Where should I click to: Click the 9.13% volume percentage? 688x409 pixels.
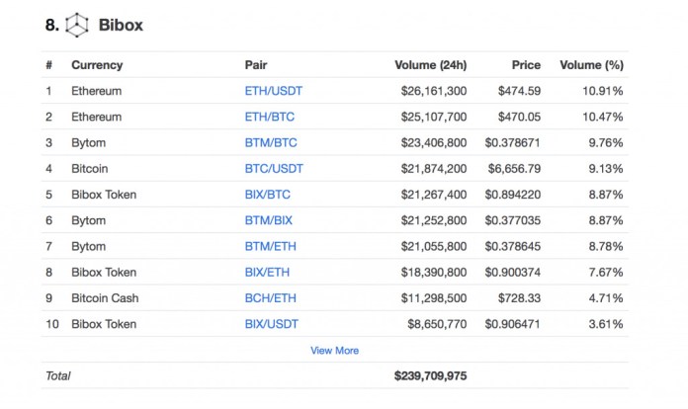(x=606, y=168)
